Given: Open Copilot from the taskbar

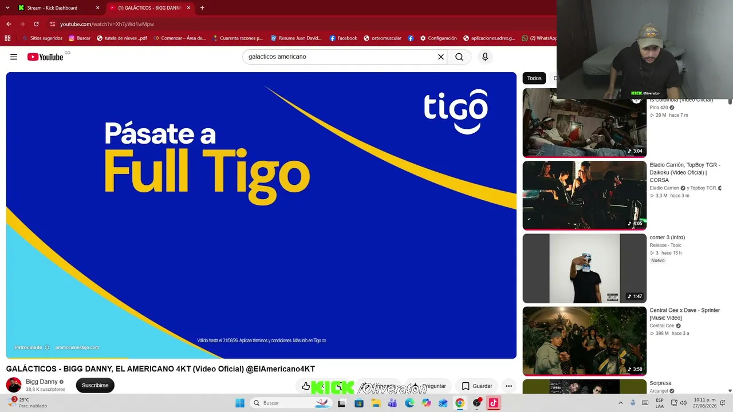Looking at the screenshot, I should [426, 403].
